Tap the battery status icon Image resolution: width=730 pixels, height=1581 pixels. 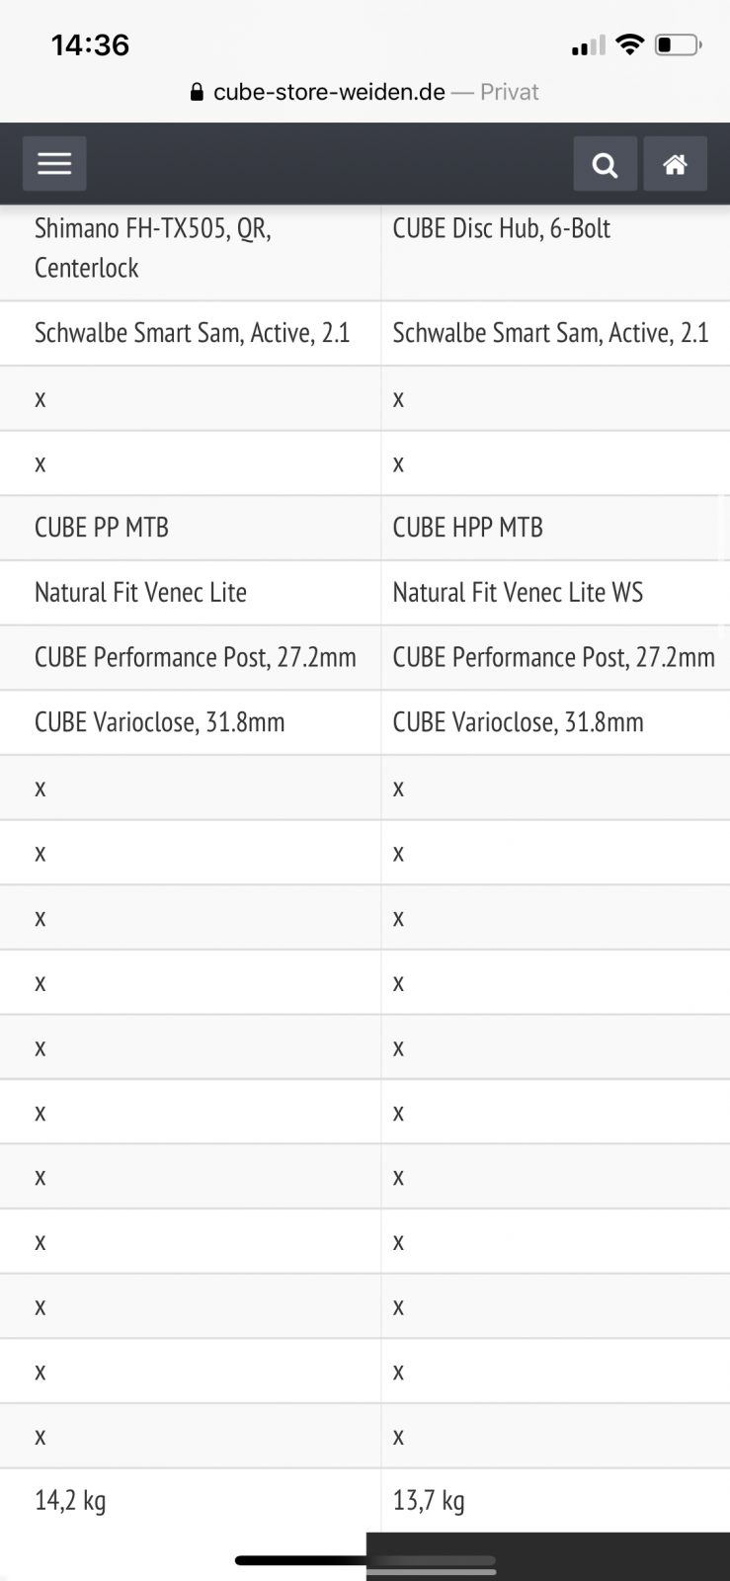pyautogui.click(x=678, y=44)
